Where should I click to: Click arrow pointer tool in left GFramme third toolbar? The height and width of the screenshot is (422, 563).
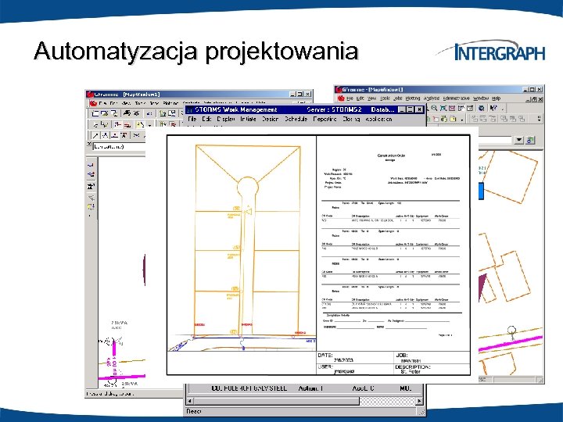(x=95, y=135)
